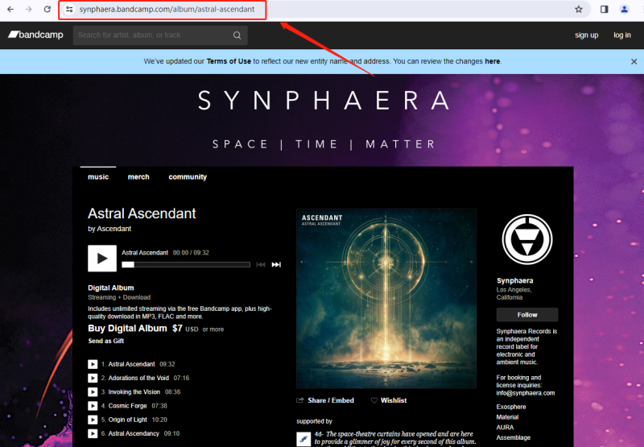Open the Invoking the Vision track title

tap(134, 392)
